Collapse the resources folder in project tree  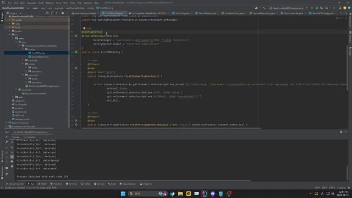[x=16, y=90]
